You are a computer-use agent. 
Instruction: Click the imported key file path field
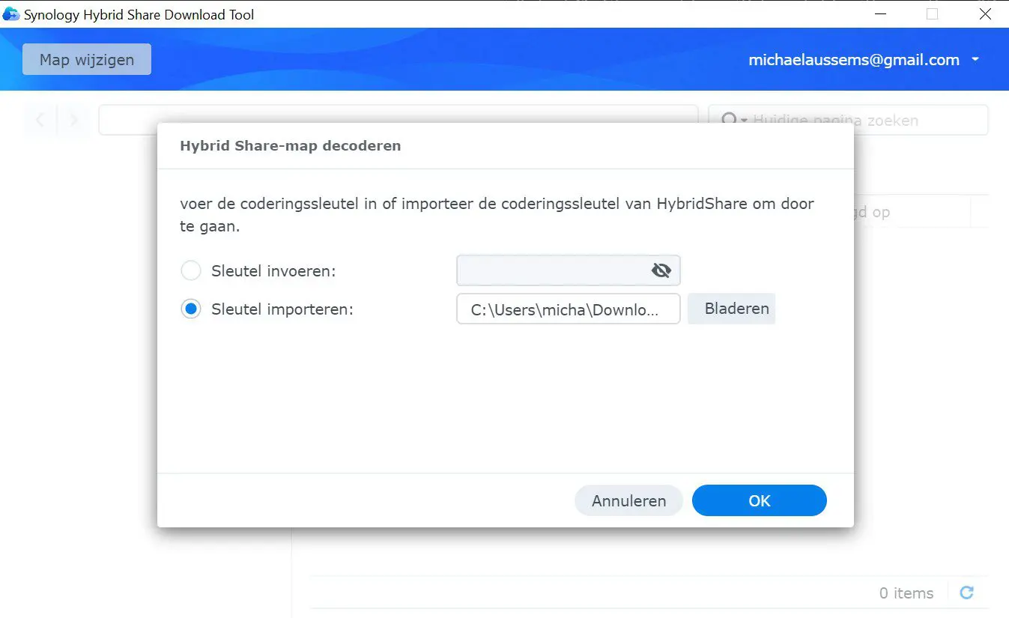(x=568, y=309)
